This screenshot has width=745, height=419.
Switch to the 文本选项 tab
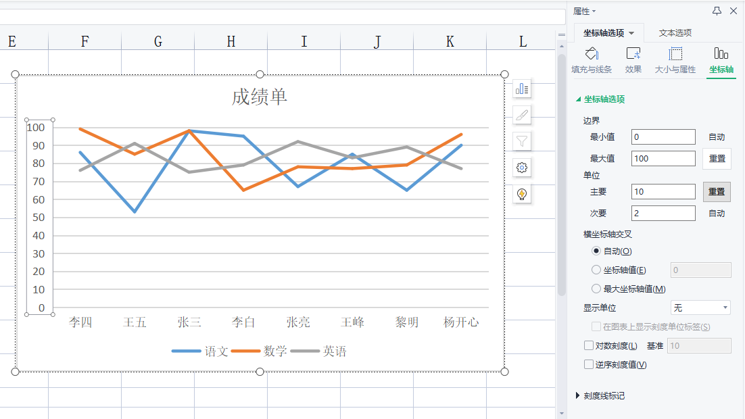coord(676,32)
